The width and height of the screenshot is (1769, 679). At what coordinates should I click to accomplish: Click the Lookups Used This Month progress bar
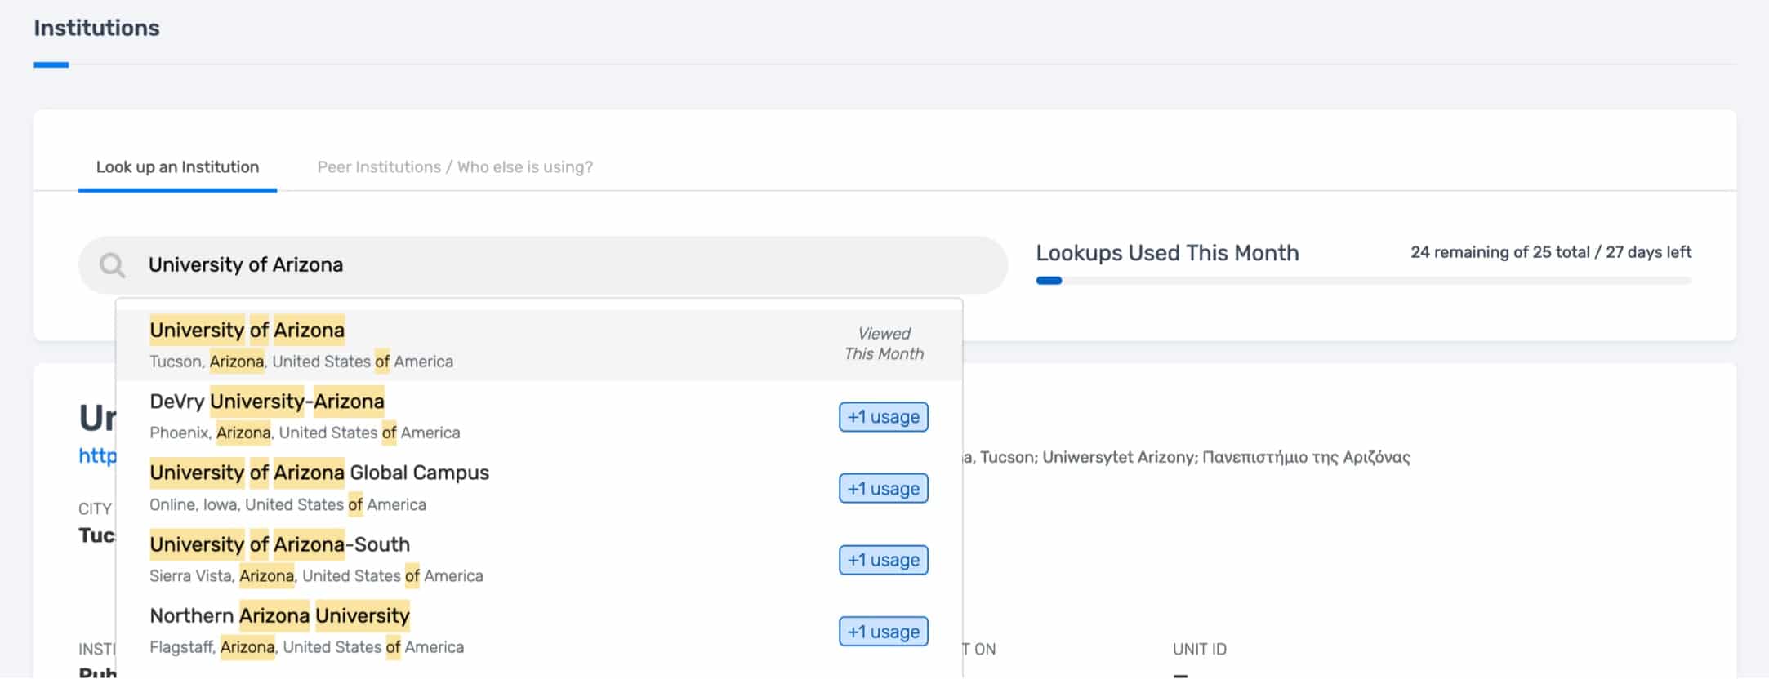(x=1363, y=281)
